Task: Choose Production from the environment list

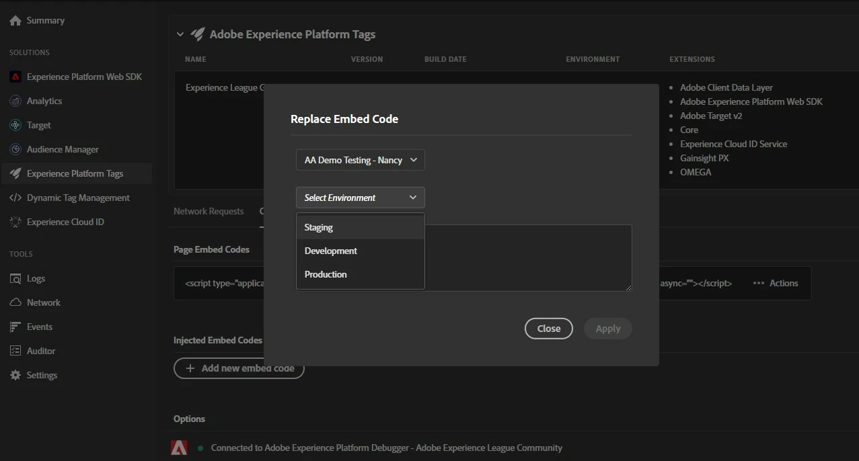Action: pyautogui.click(x=361, y=274)
